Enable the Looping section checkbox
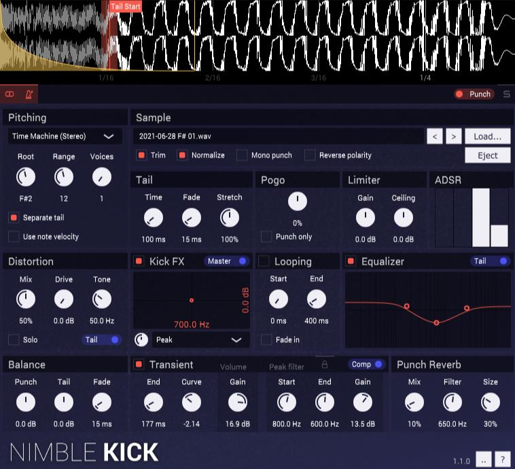The height and width of the screenshot is (469, 515). coord(264,261)
